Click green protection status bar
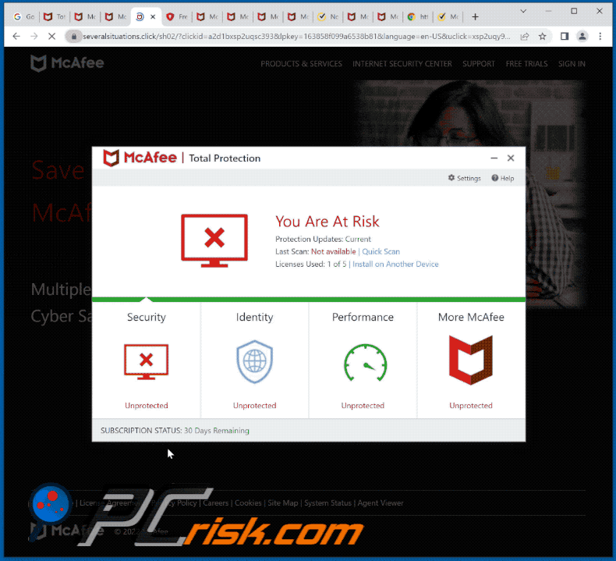This screenshot has height=561, width=616. coord(309,300)
